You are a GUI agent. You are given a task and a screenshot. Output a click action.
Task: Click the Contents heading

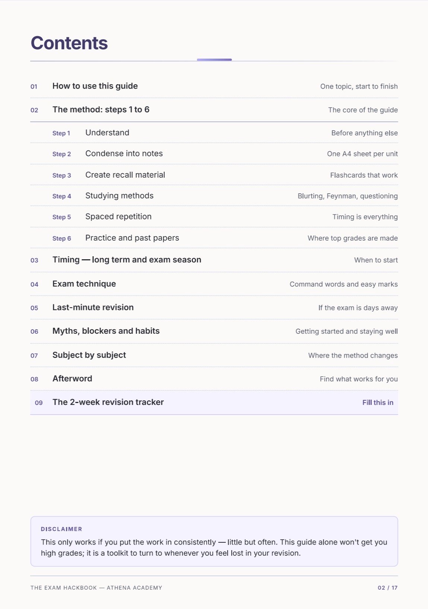click(69, 43)
